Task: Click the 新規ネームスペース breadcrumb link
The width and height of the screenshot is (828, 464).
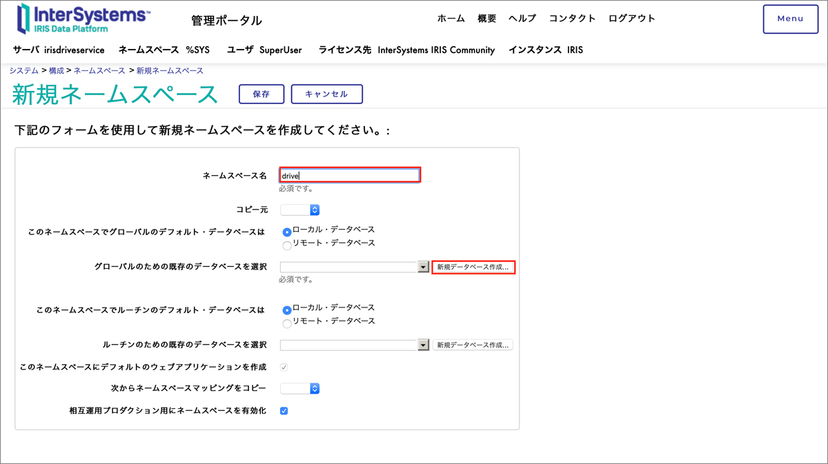Action: click(x=170, y=71)
